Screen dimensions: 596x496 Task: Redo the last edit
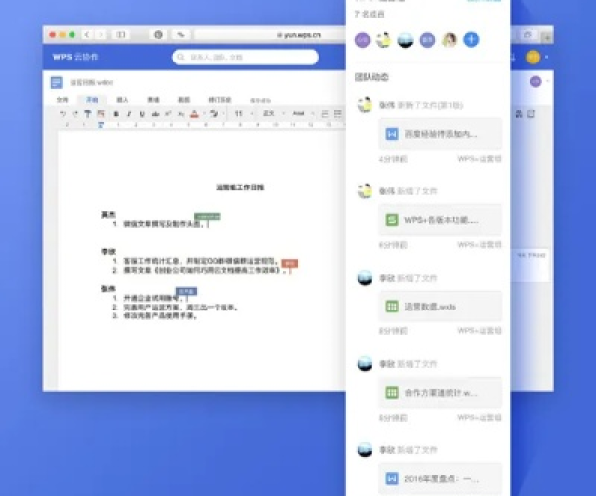coord(75,113)
